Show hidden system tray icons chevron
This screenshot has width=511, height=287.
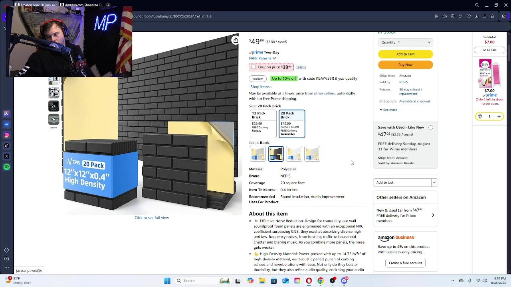pyautogui.click(x=452, y=281)
